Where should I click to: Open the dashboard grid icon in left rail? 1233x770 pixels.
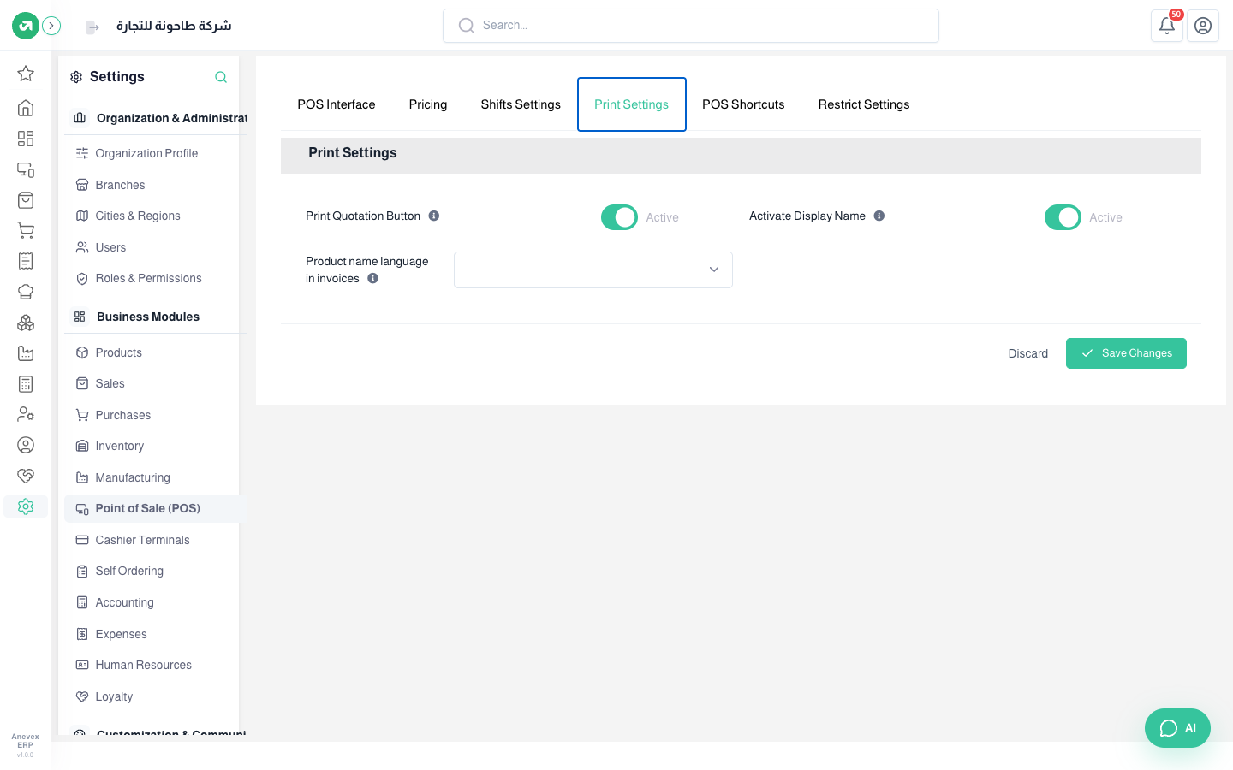[x=26, y=139]
